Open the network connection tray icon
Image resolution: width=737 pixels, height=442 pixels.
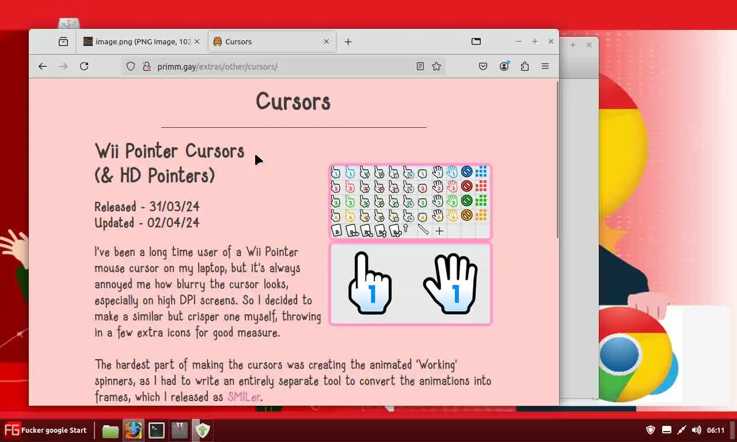666,430
